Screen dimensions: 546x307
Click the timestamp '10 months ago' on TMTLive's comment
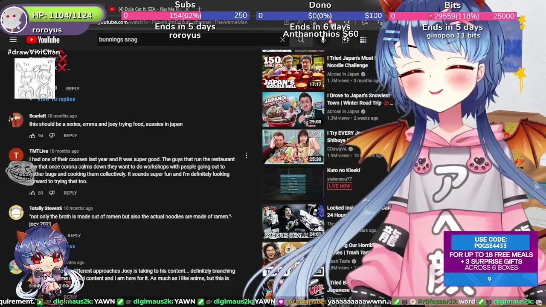point(64,151)
